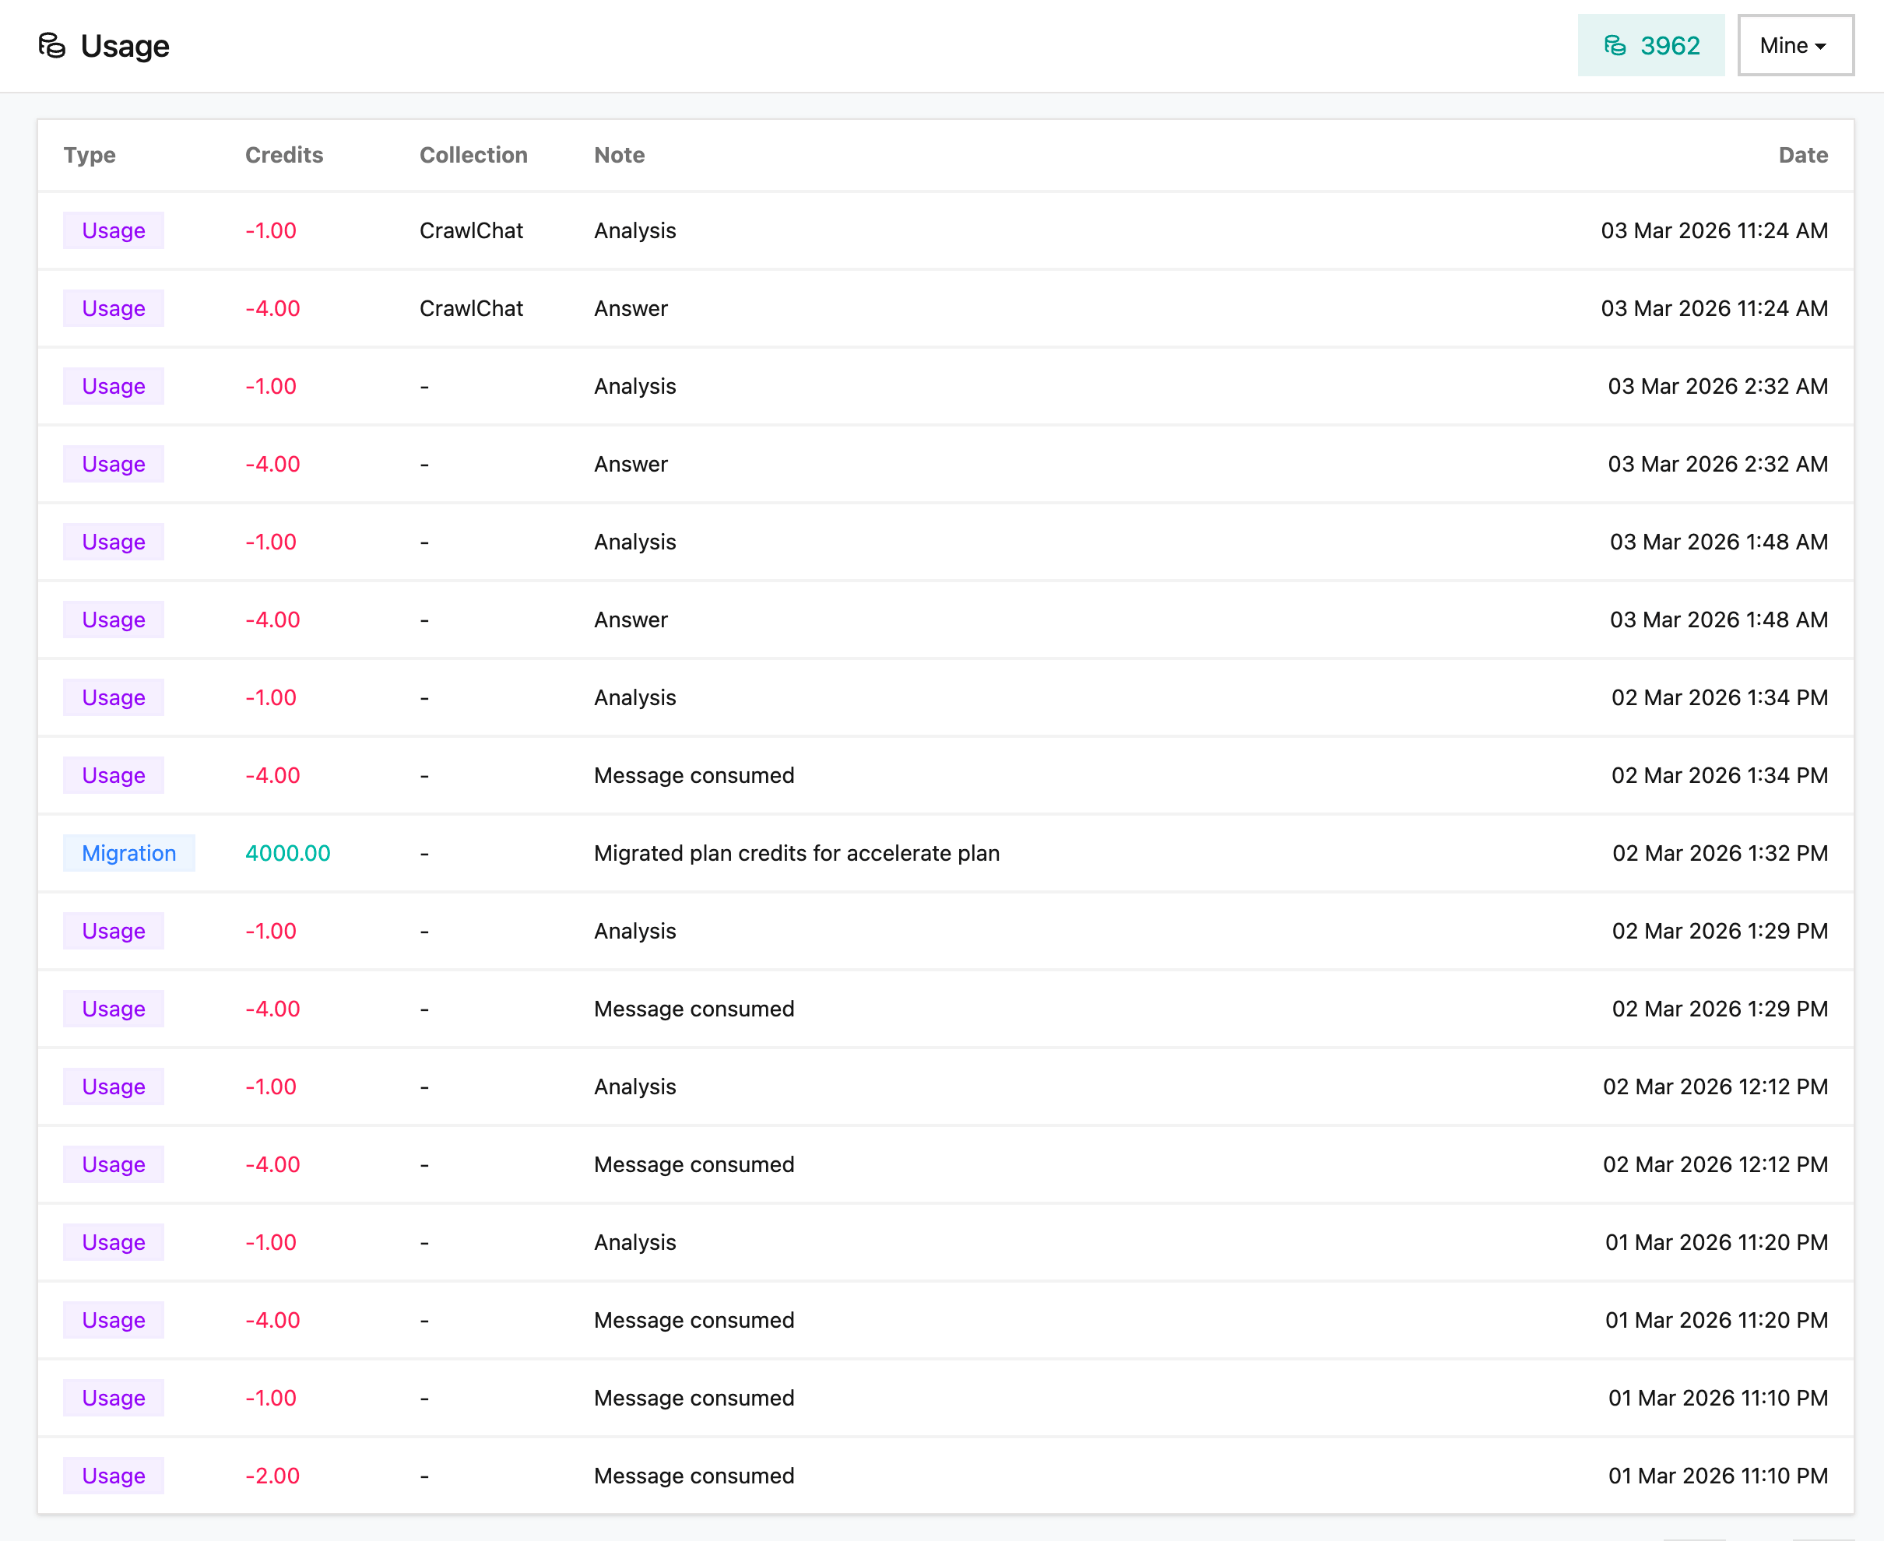Click the coins icon in credits balance badge
The height and width of the screenshot is (1541, 1884).
(x=1614, y=45)
